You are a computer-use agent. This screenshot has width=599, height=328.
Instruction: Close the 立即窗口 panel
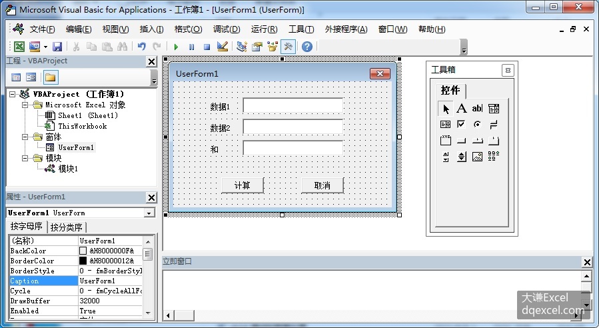pyautogui.click(x=587, y=262)
